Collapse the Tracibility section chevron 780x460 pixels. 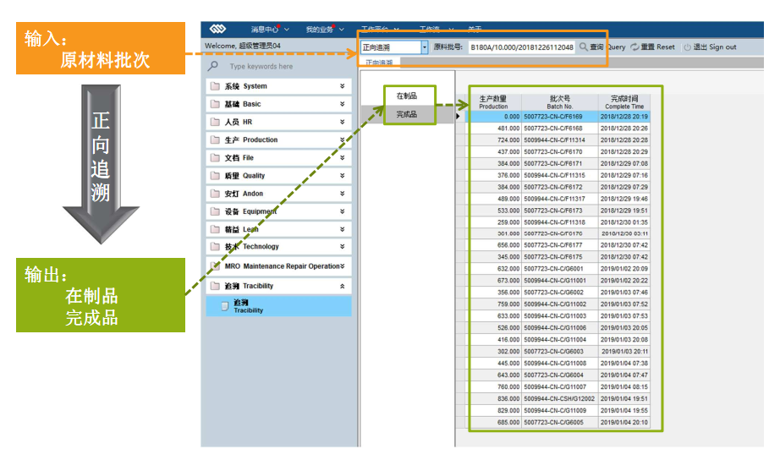342,287
